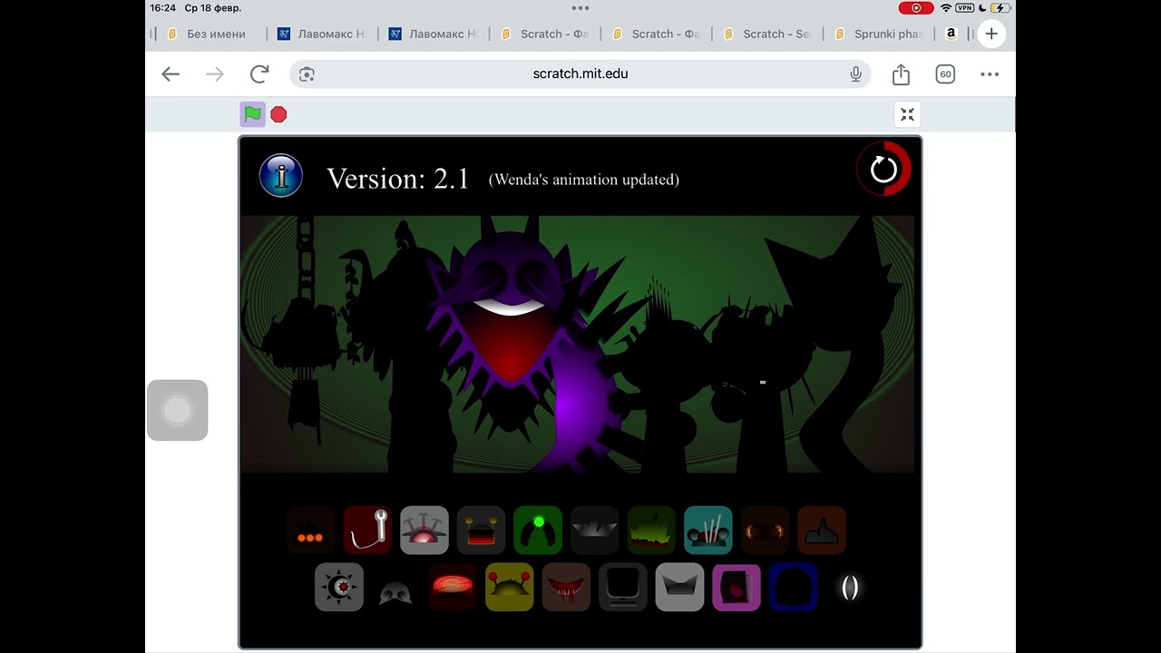Select the black computer monitor icon
Image resolution: width=1161 pixels, height=653 pixels.
point(623,588)
